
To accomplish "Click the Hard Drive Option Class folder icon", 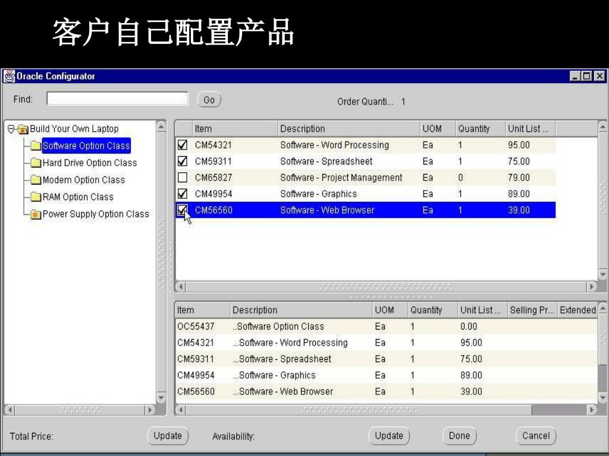I will click(36, 163).
